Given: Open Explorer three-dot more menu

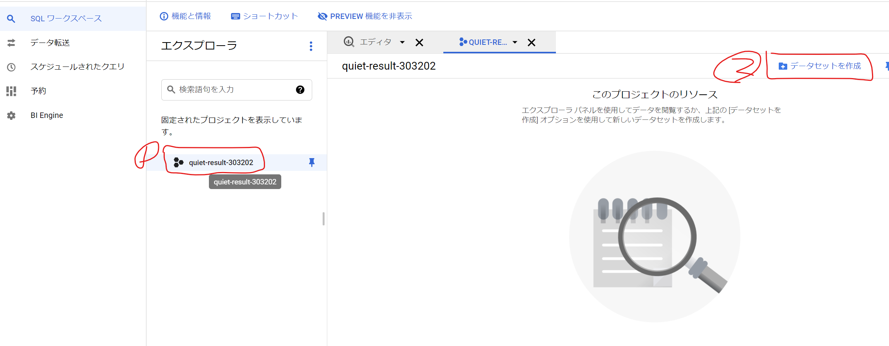Looking at the screenshot, I should [x=311, y=46].
